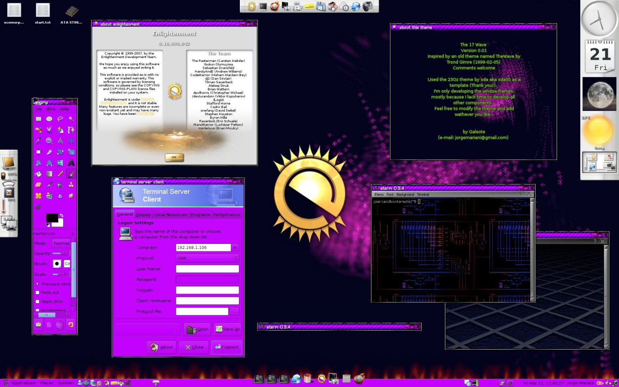619x387 pixels.
Task: Select the Crop tool in GIMP toolbox
Action: (49, 152)
